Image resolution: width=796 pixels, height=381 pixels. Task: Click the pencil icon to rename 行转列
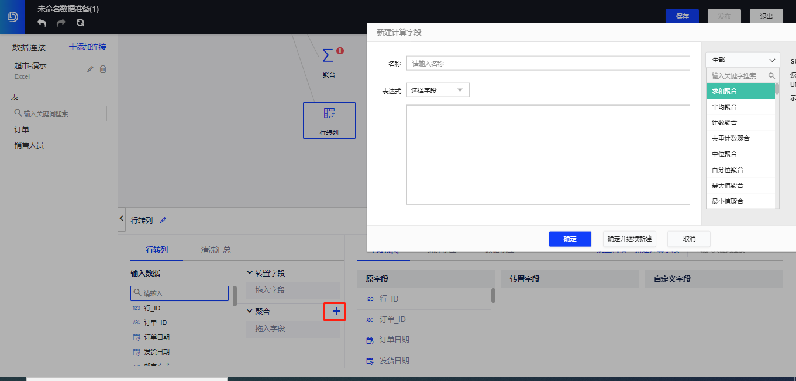163,220
